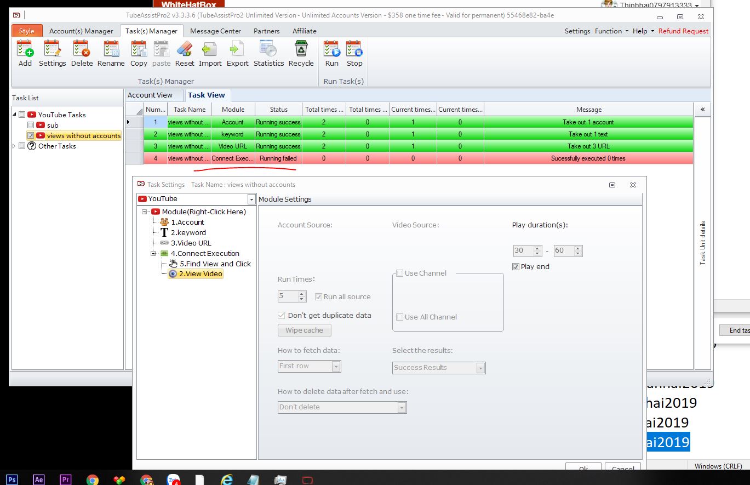
Task: Switch to the Account View tab
Action: point(150,95)
